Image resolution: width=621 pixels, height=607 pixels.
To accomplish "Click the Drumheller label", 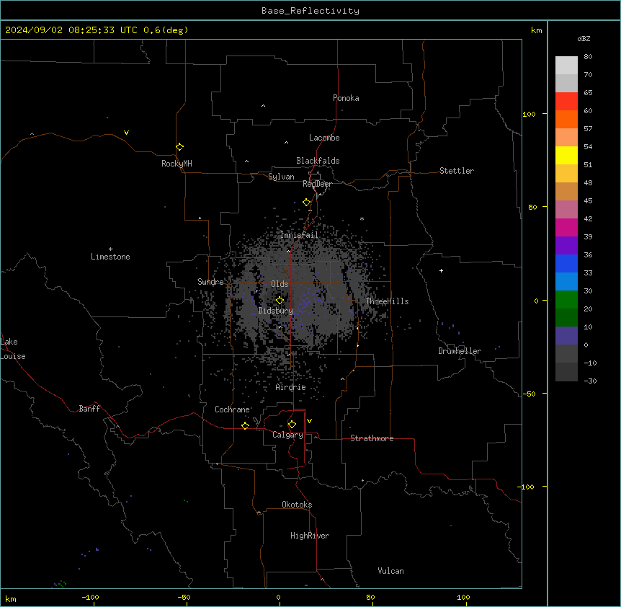I will pos(460,351).
